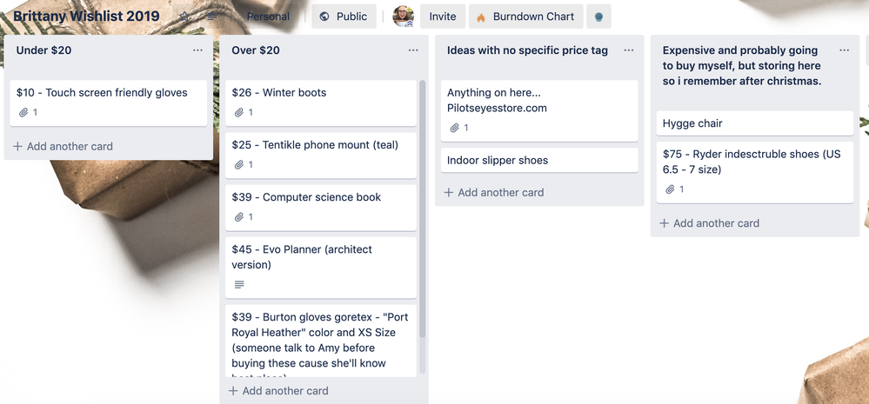This screenshot has height=404, width=869.
Task: Edit the Expensive and probably going list title
Action: click(x=743, y=65)
